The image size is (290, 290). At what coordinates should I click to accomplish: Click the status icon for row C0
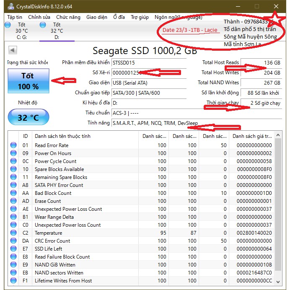click(13, 225)
